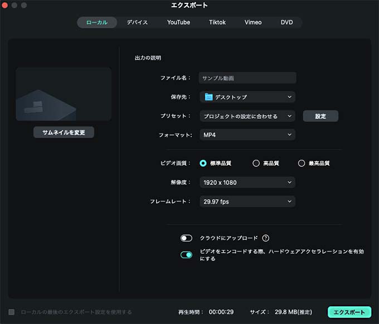Toggle the クラウドにアップロード switch
The height and width of the screenshot is (324, 379).
click(186, 238)
